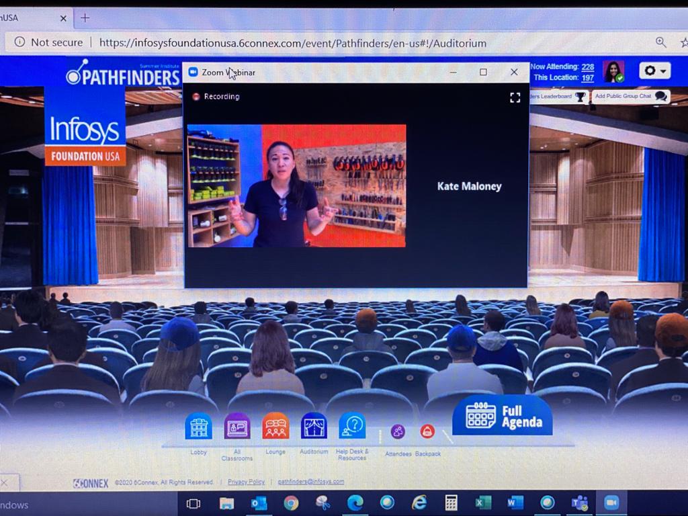Image resolution: width=688 pixels, height=516 pixels.
Task: Click the Recording indicator in Zoom
Action: click(216, 97)
